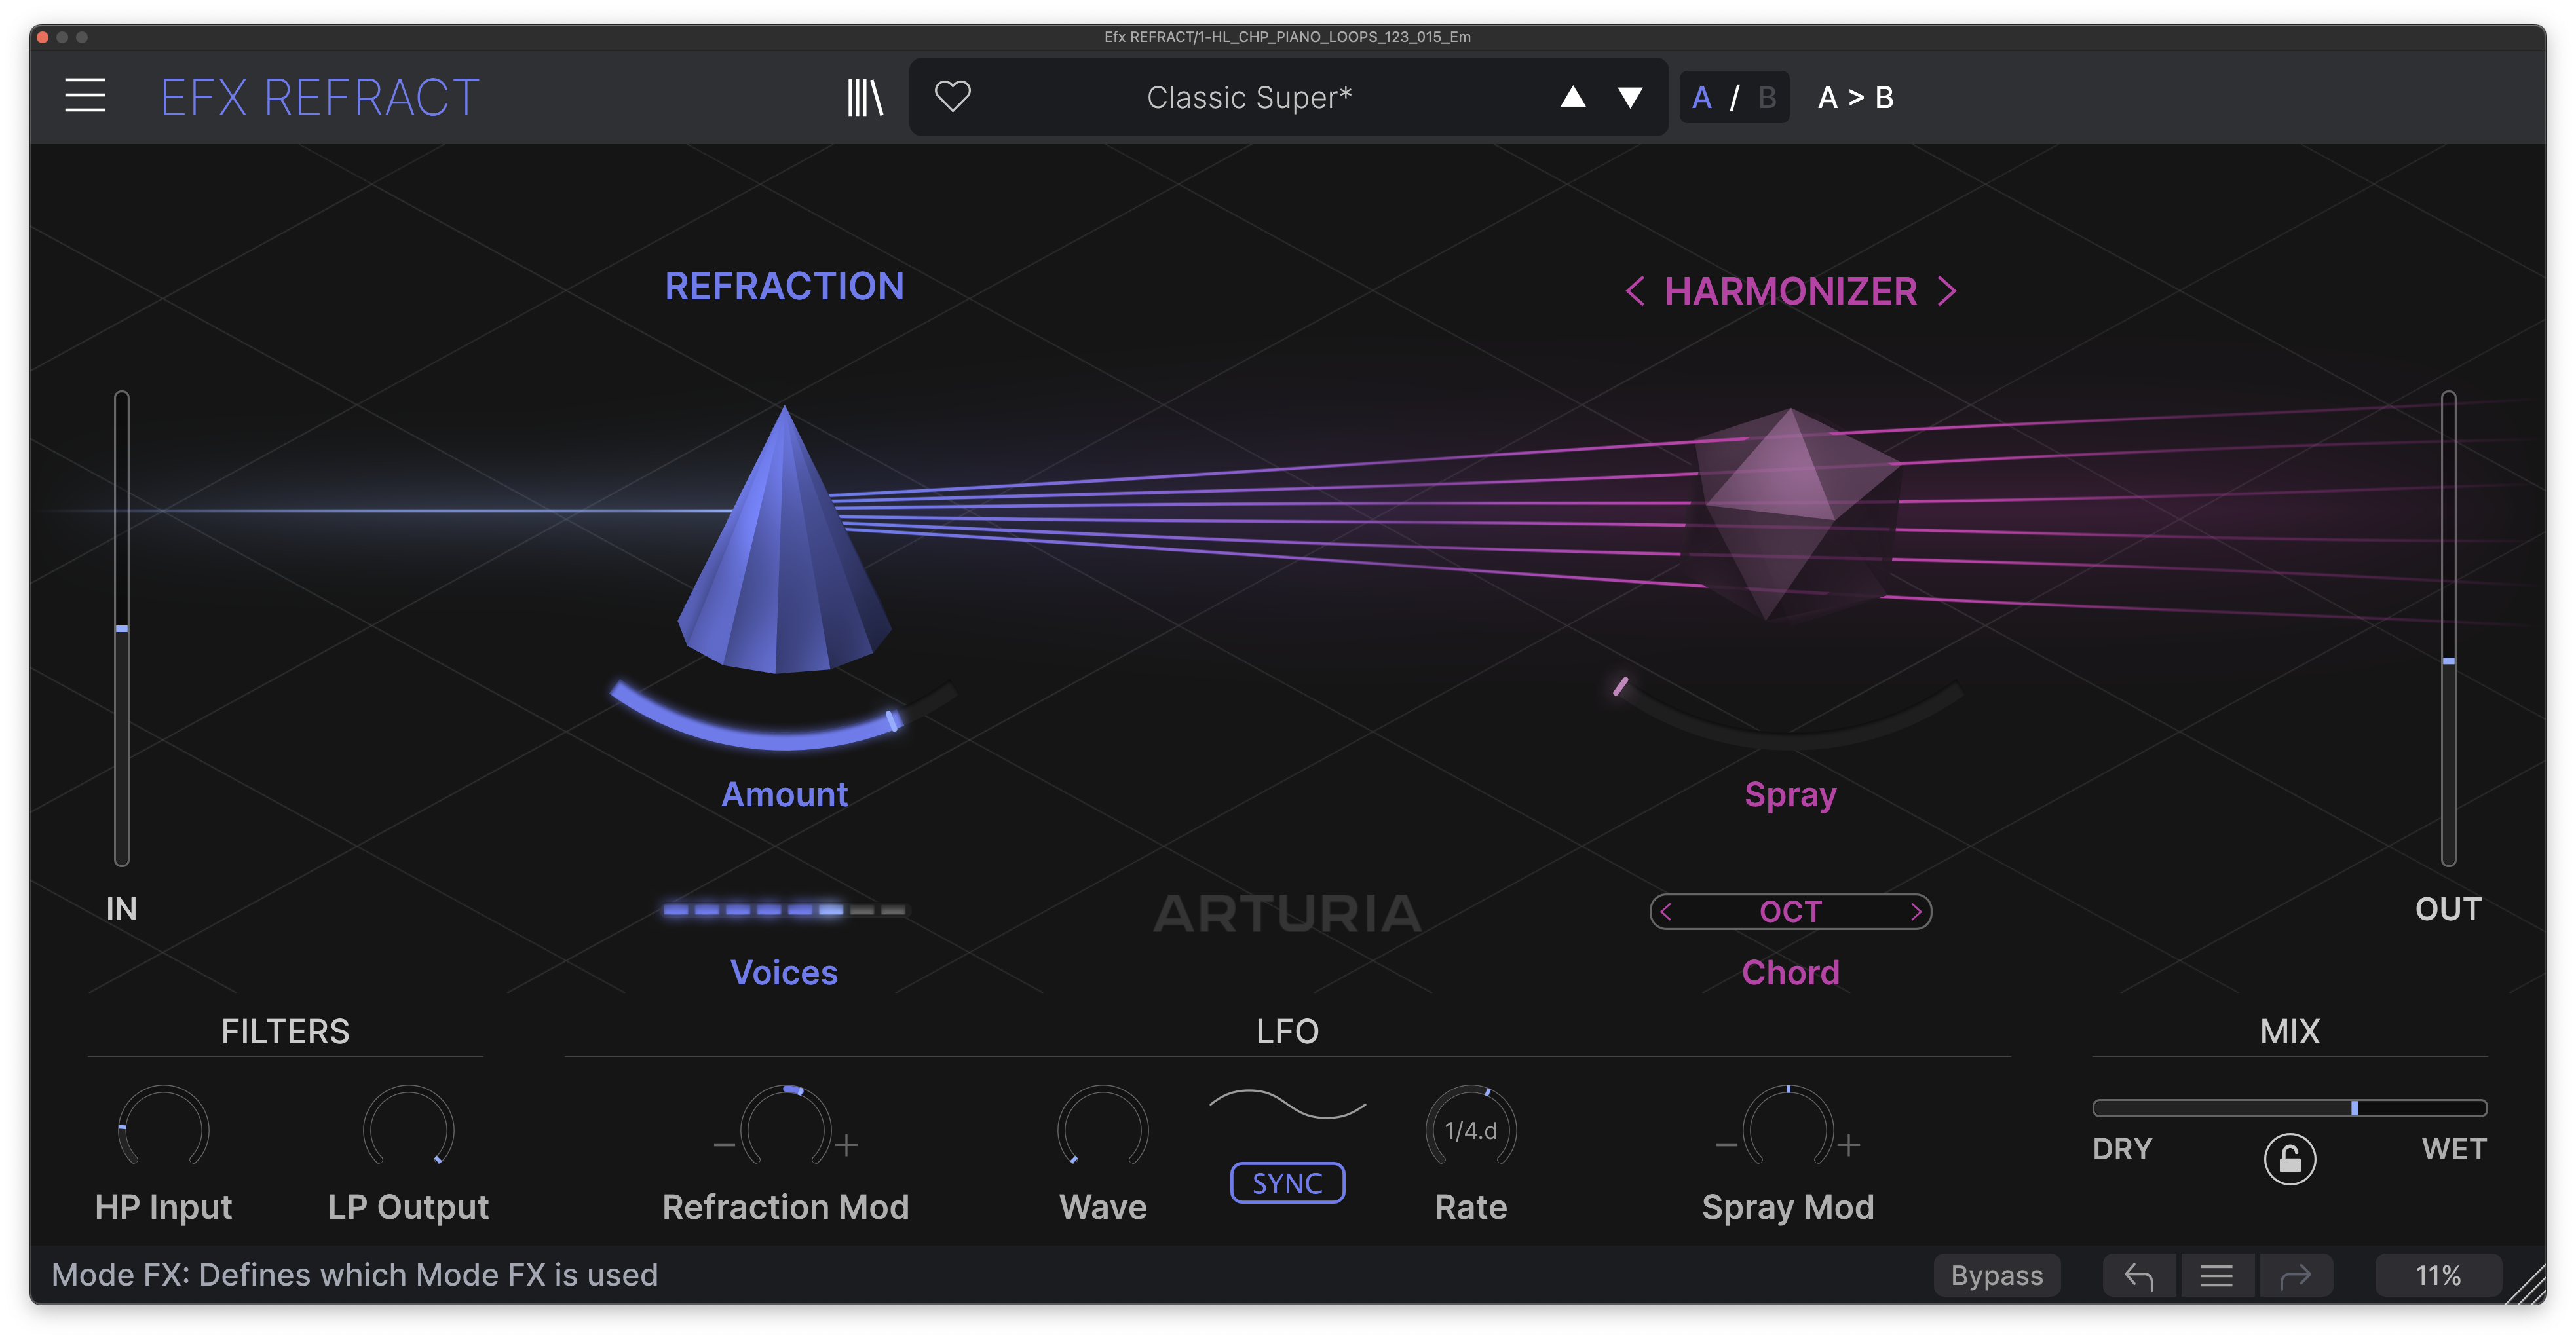Click the FILTERS section header
The width and height of the screenshot is (2576, 1340).
pos(285,1031)
